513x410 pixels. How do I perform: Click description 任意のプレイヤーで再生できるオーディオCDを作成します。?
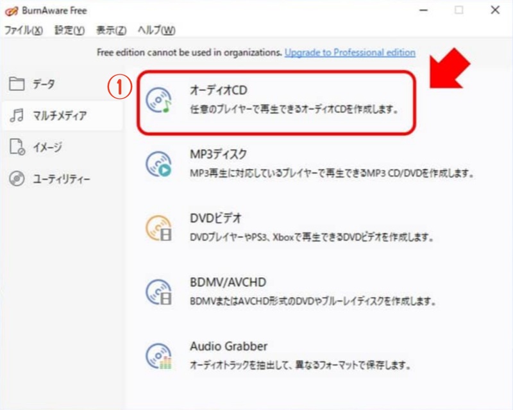coord(294,109)
